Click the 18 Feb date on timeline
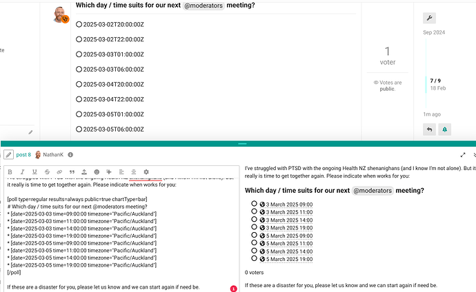Viewport: 476px width, 292px height. [438, 88]
